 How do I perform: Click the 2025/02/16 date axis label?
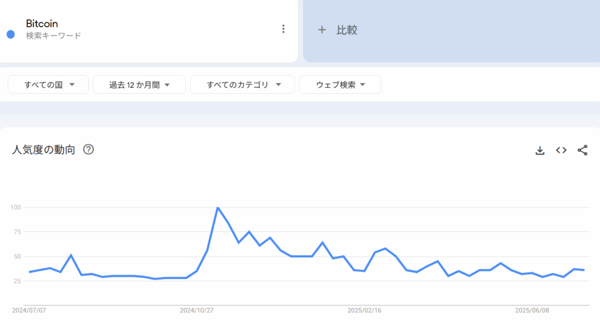[x=364, y=311]
